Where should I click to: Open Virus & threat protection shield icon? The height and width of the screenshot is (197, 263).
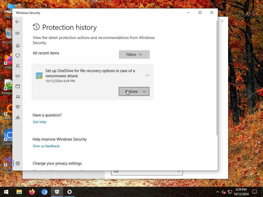coord(18,56)
